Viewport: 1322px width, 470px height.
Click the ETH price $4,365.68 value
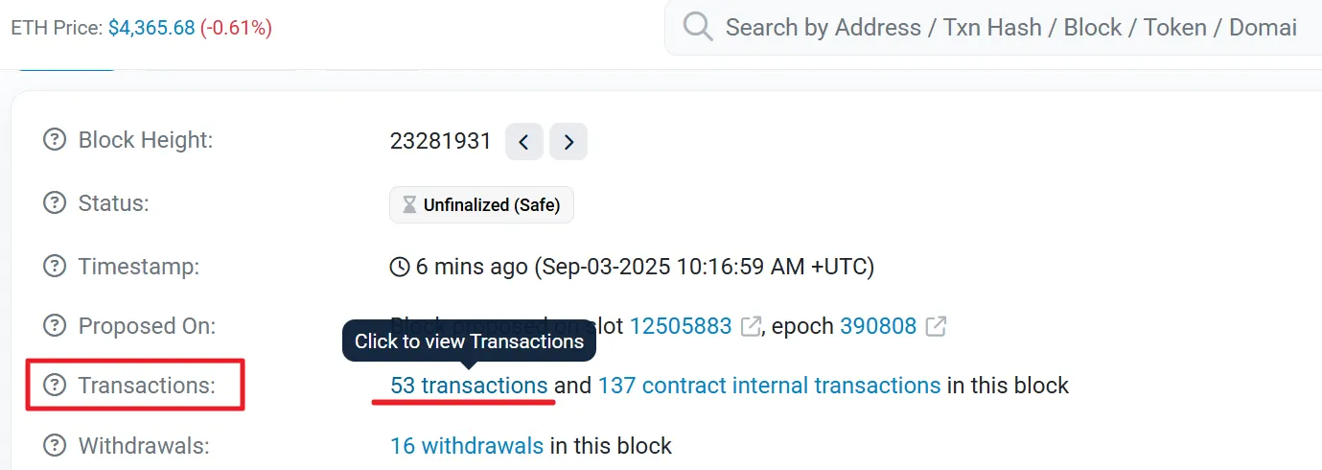tap(151, 28)
